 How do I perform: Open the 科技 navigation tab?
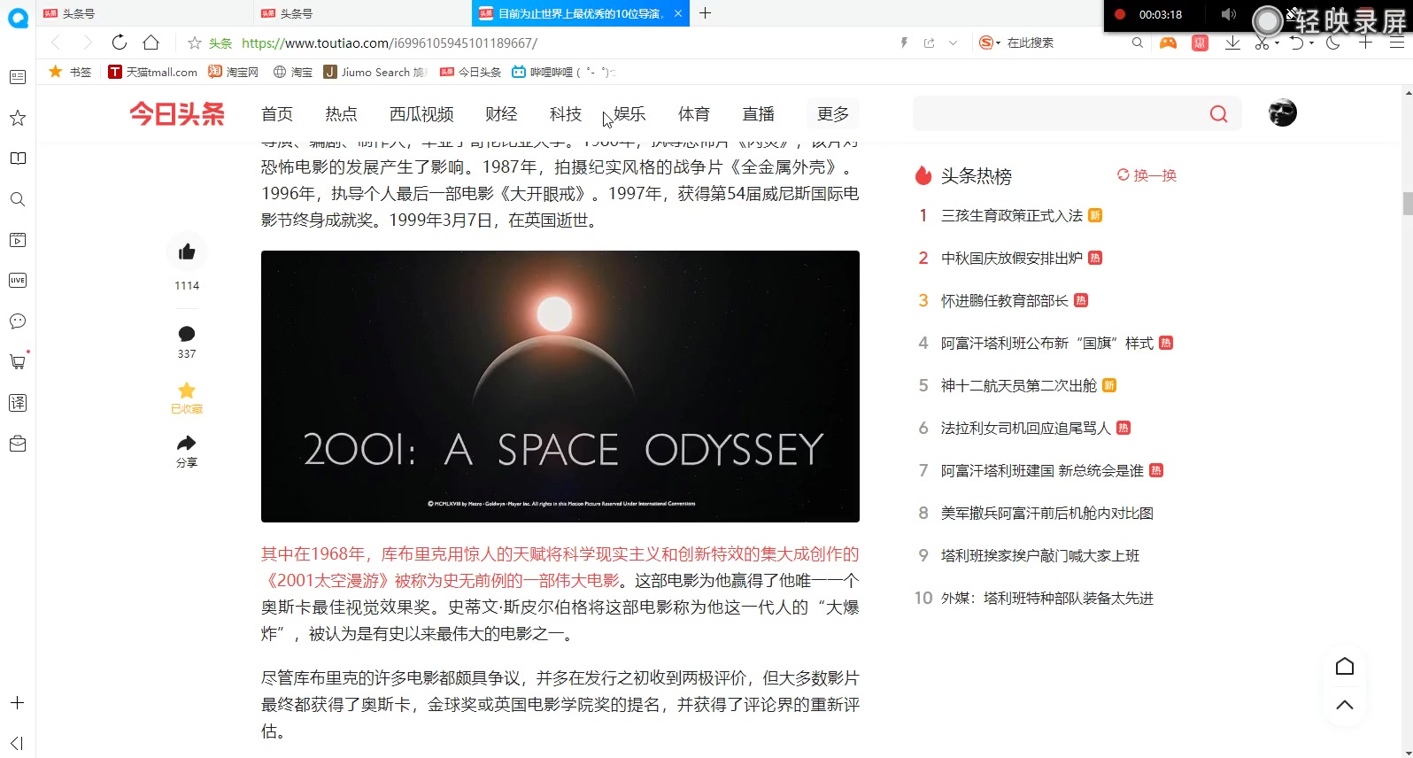pyautogui.click(x=566, y=113)
